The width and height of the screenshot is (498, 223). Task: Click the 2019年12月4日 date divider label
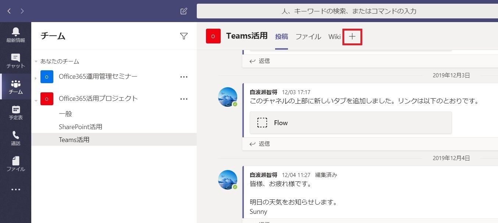(x=451, y=158)
